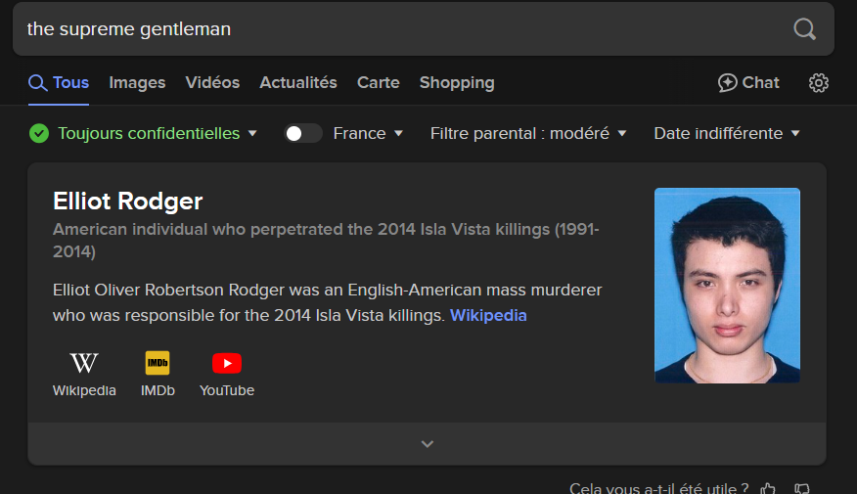Open the Chat assistant
Screen dimensions: 857x494
coord(748,83)
